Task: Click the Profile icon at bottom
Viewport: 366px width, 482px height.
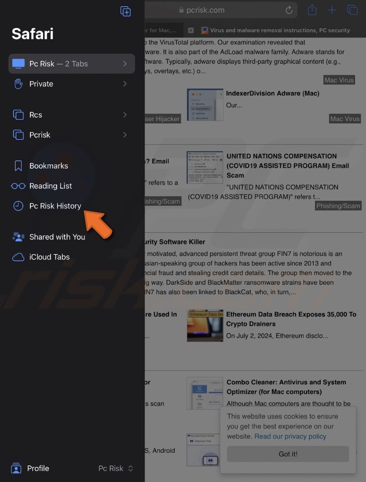Action: [x=16, y=468]
